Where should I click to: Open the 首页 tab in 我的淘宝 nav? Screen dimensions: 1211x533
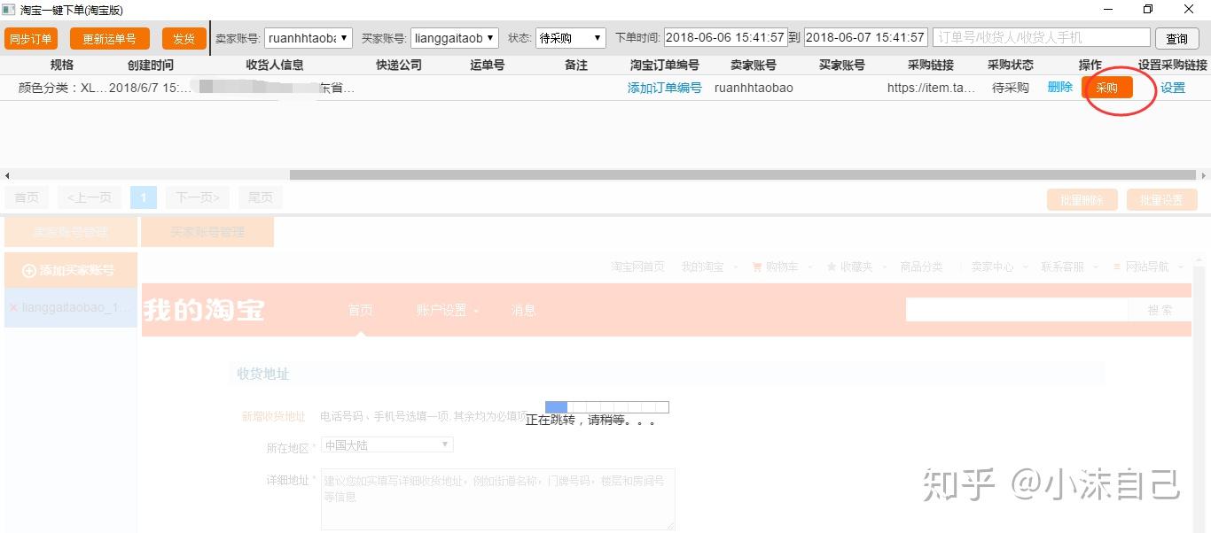[x=361, y=310]
